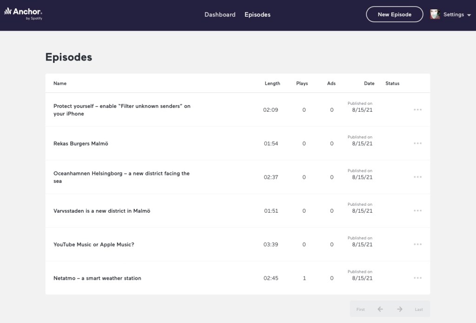The height and width of the screenshot is (323, 476).
Task: Open the more-options menu for YouTube Music episode
Action: 417,244
